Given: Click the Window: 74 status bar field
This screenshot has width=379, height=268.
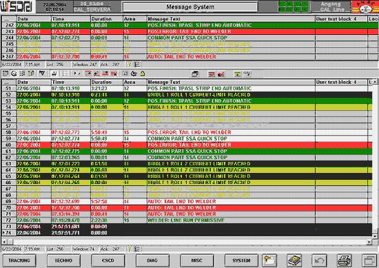Looking at the screenshot, I should 85,249.
